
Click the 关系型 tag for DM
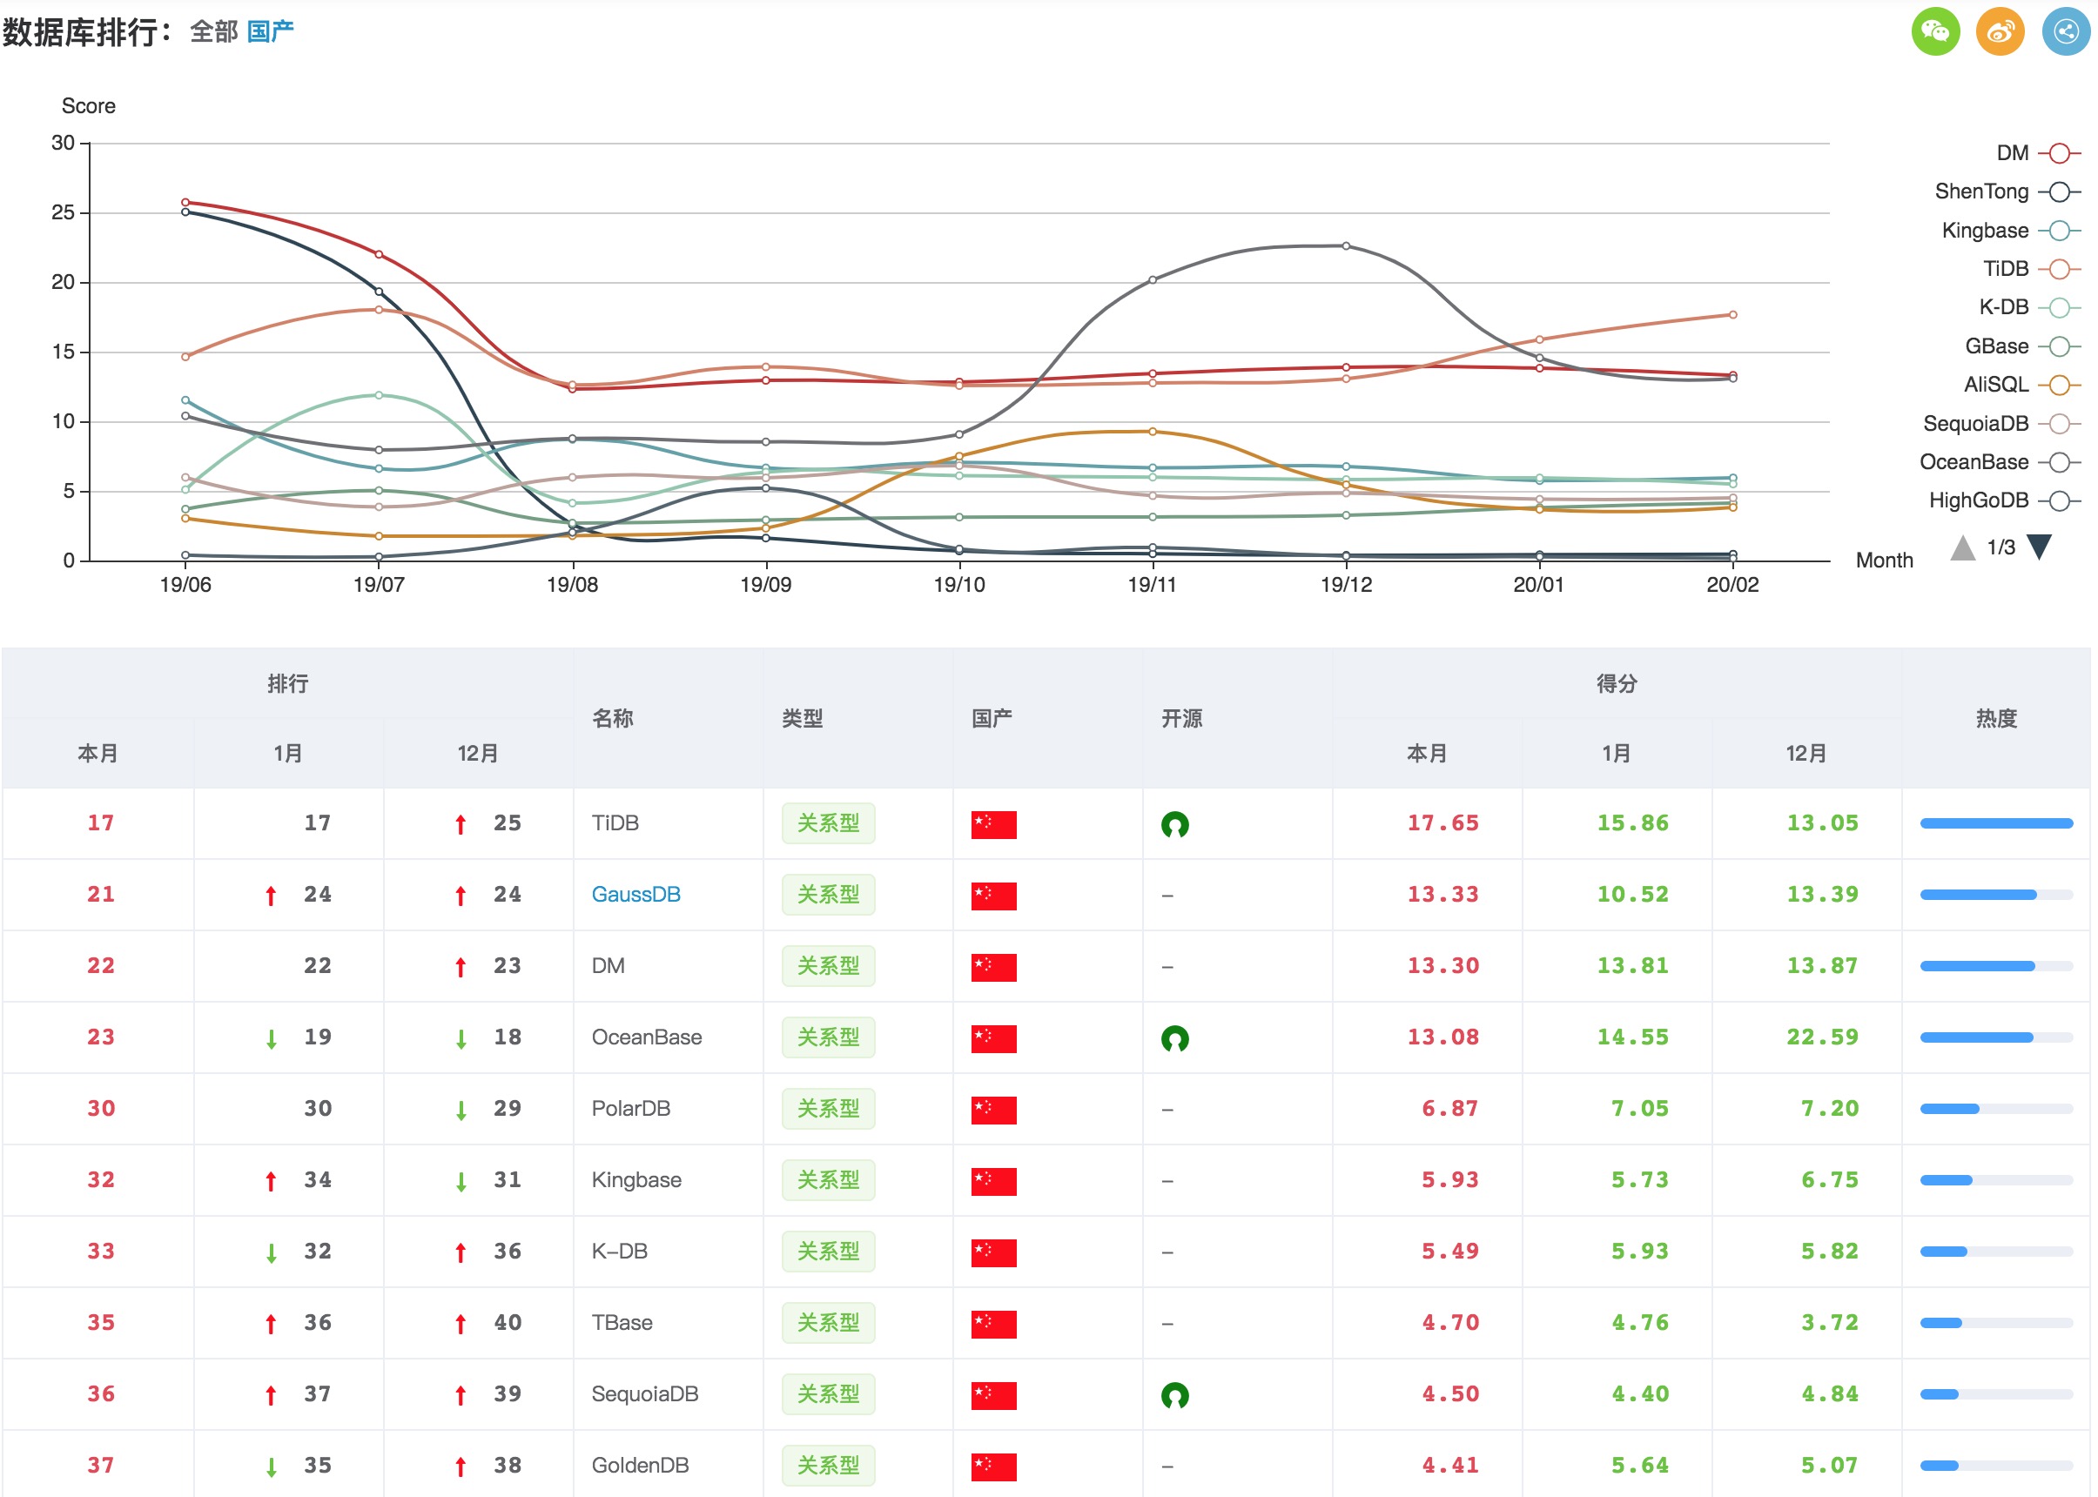click(x=828, y=966)
